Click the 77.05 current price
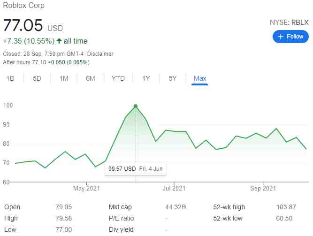 click(x=23, y=25)
